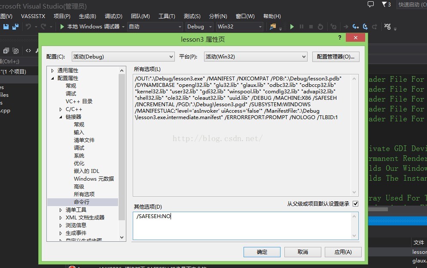Click the property tree's scrollbar down arrow
This screenshot has width=427, height=268.
pos(122,237)
